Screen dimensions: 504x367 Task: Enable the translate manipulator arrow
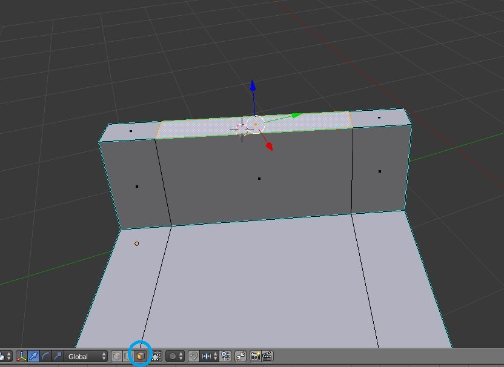[x=33, y=356]
